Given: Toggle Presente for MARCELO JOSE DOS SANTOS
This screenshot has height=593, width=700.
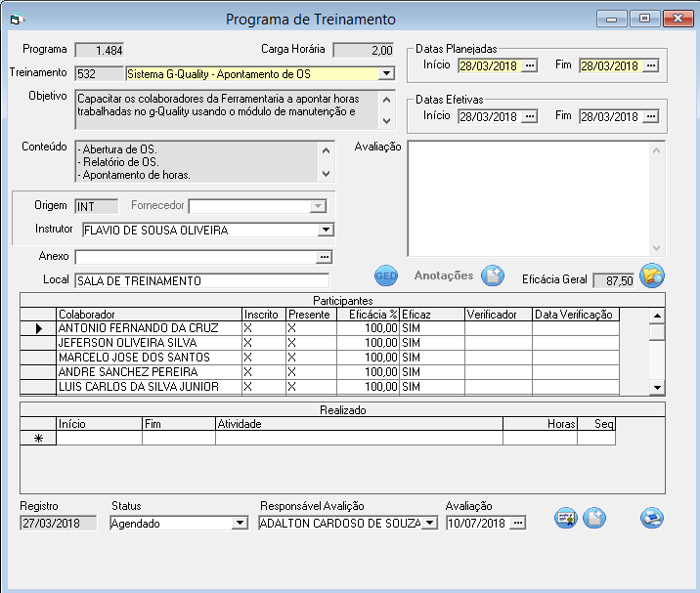Looking at the screenshot, I should click(x=311, y=358).
